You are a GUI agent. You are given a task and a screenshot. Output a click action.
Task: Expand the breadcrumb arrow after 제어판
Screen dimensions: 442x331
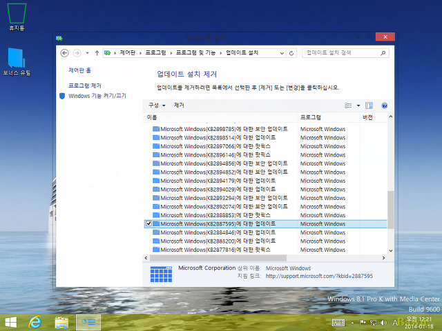[140, 53]
